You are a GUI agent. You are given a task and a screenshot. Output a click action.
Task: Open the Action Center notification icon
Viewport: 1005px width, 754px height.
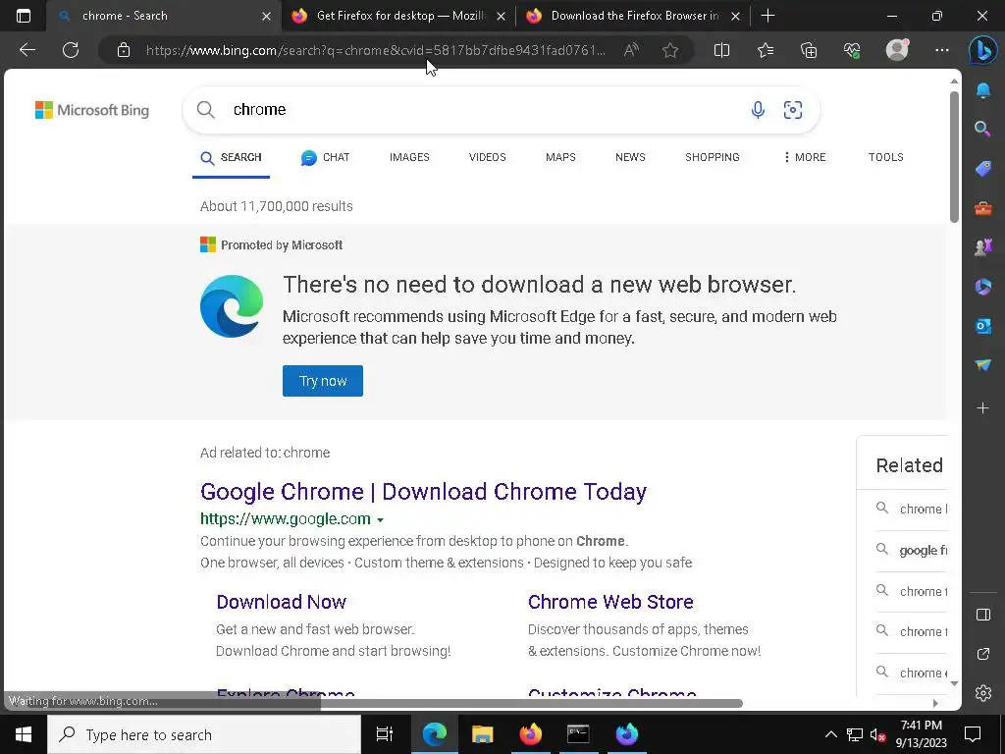click(x=973, y=734)
